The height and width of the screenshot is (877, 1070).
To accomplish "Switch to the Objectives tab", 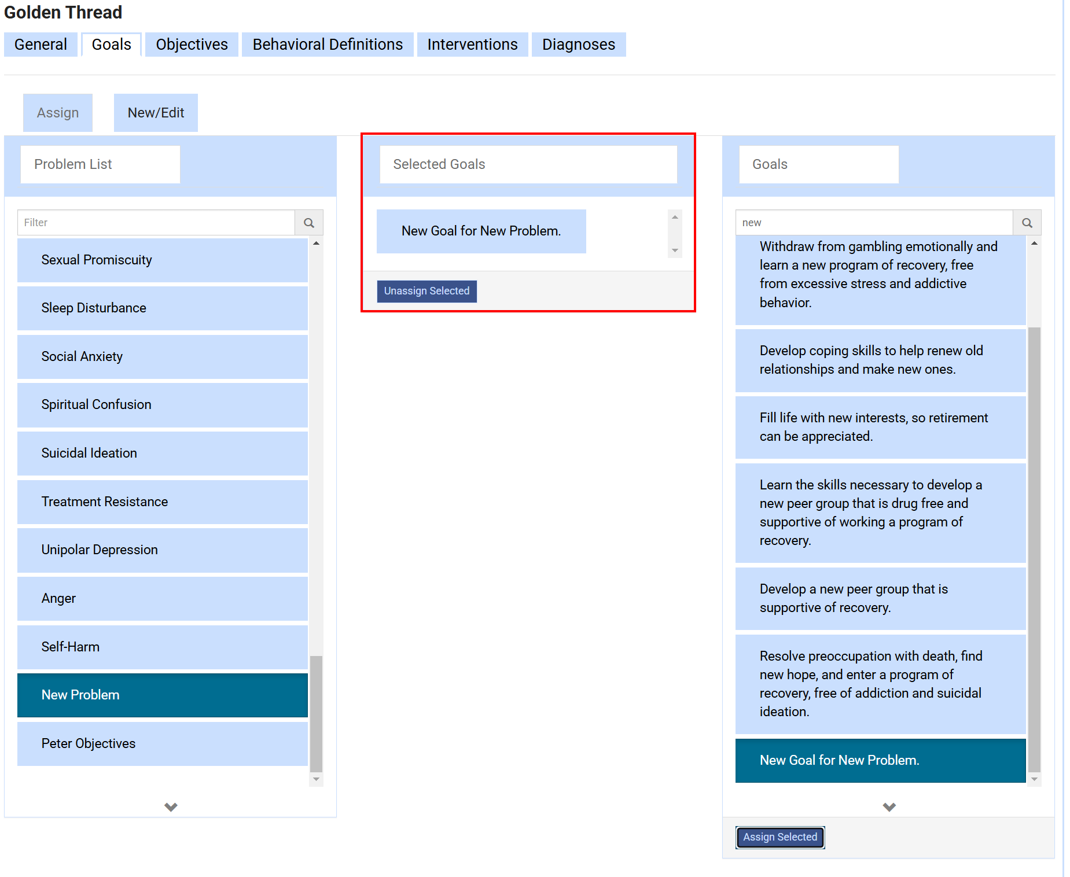I will 192,45.
